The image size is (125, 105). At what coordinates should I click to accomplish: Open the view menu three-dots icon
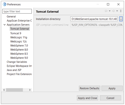coord(121,11)
